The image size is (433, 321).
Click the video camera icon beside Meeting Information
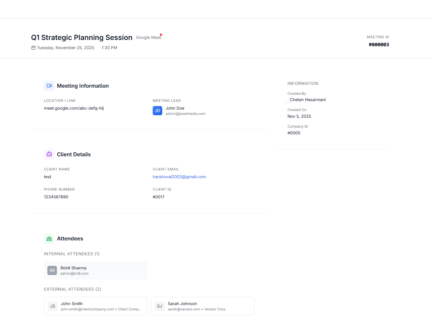point(49,86)
